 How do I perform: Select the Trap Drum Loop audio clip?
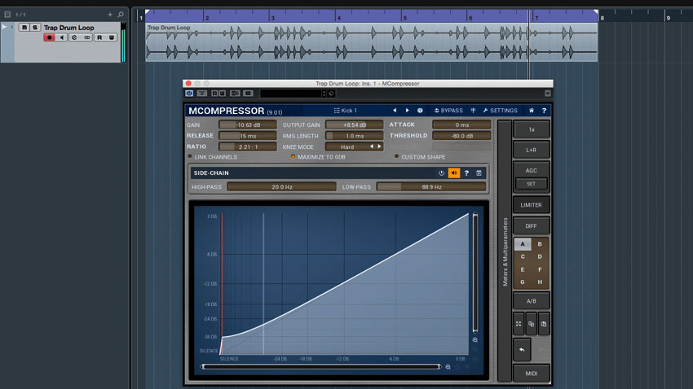pyautogui.click(x=371, y=42)
